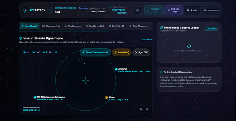Switch to the Alignement IA tab

[x=51, y=26]
